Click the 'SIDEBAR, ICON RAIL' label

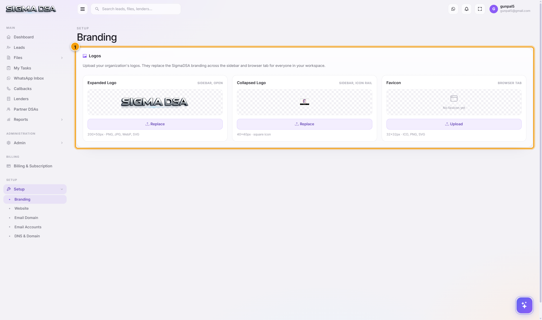point(355,83)
